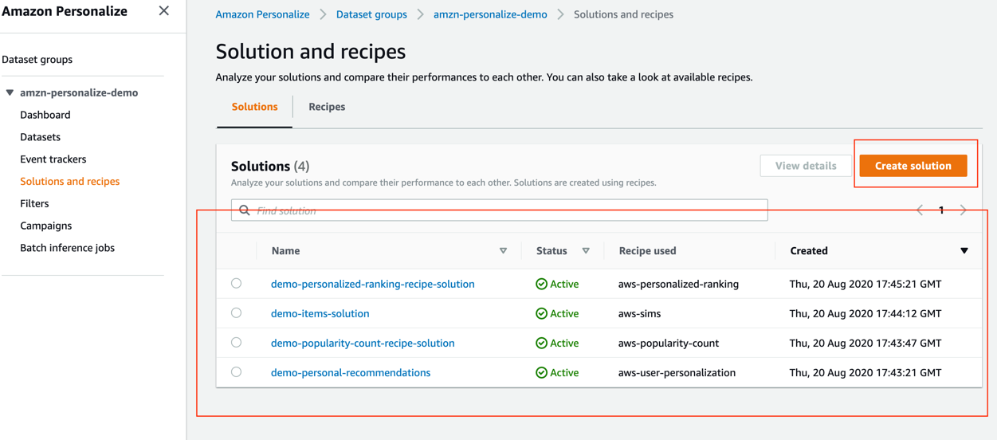
Task: Click aws-popularity-count recipe cell
Action: click(669, 343)
